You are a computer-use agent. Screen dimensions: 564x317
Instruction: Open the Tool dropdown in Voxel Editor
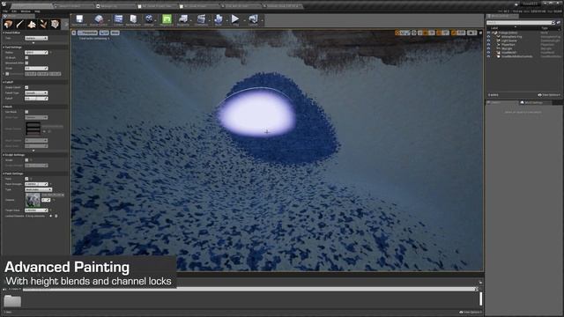tap(36, 38)
